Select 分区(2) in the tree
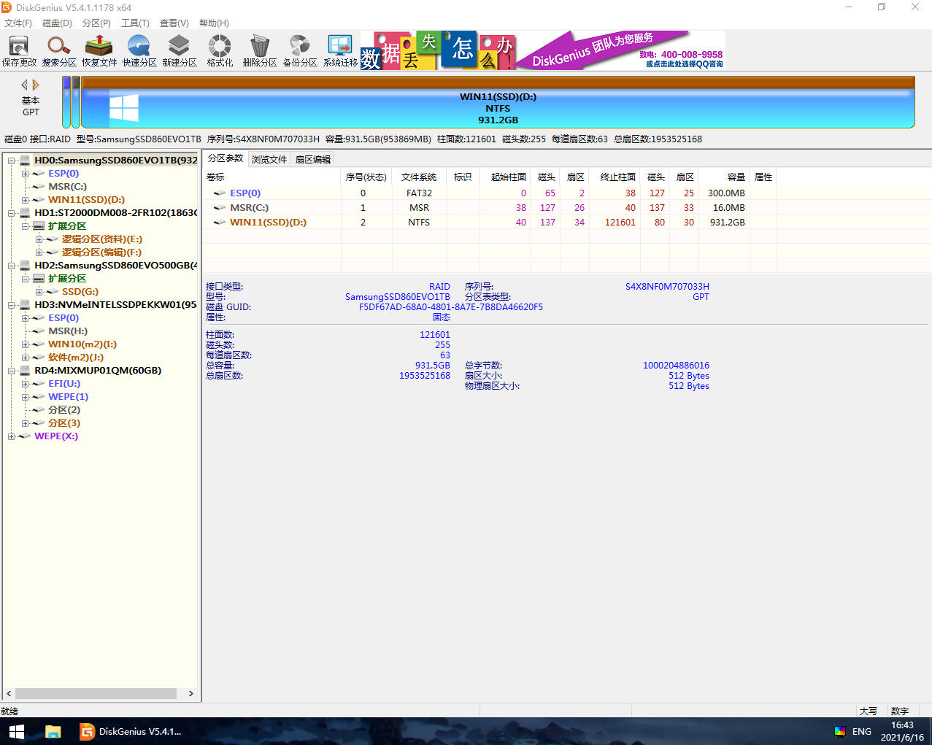Screen dimensions: 932x745 point(64,409)
